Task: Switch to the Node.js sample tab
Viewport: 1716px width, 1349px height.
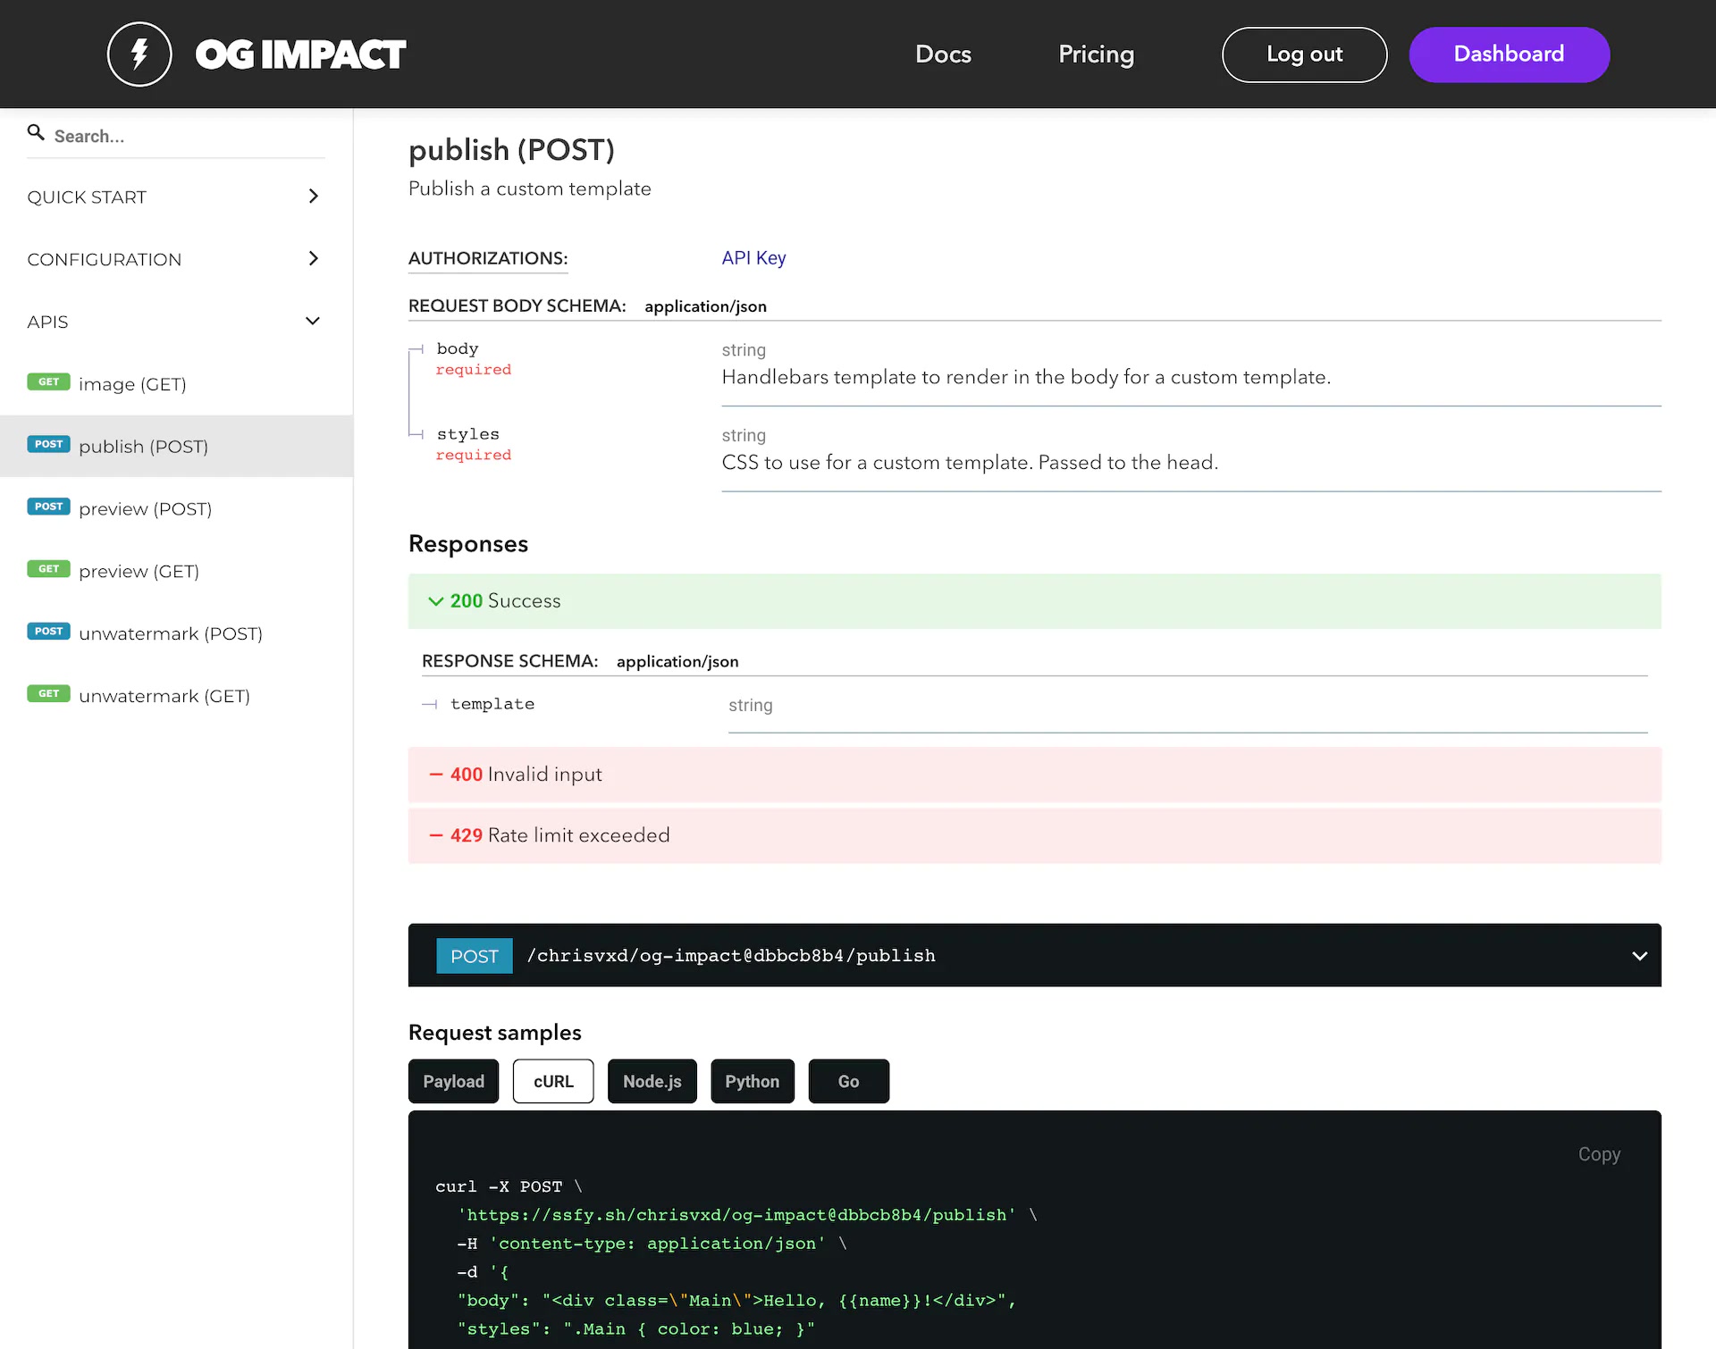Action: click(x=652, y=1082)
